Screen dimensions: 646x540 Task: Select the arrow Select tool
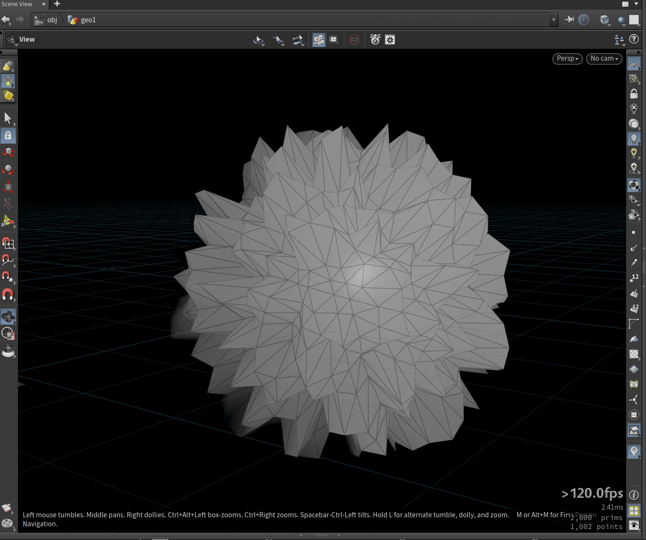coord(8,118)
